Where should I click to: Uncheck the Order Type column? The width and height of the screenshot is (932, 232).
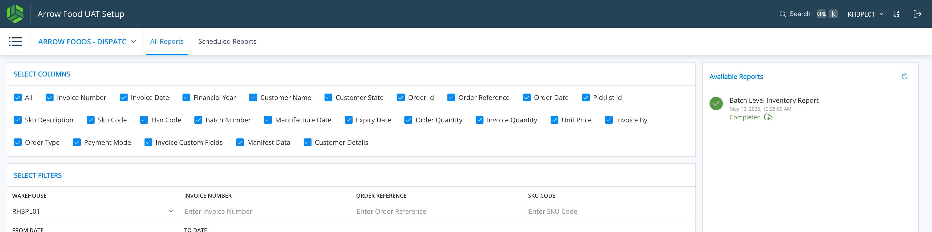[18, 142]
